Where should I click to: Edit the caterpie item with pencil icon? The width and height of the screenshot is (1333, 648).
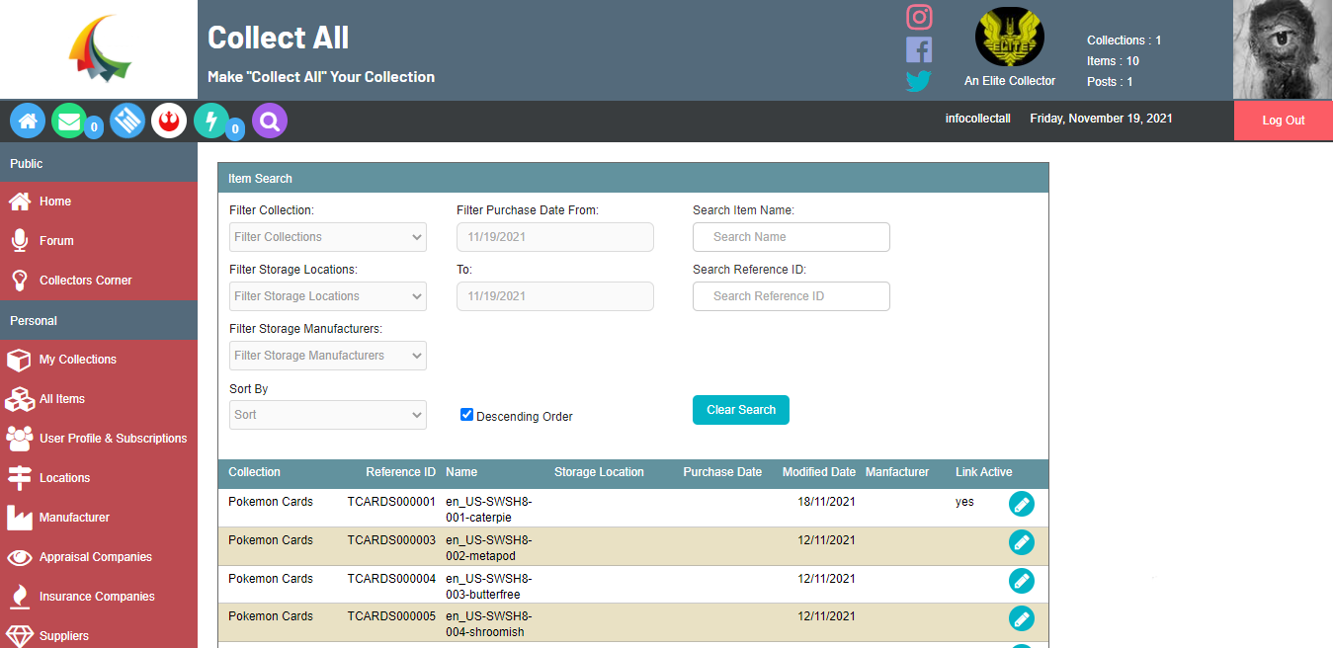[x=1021, y=504]
